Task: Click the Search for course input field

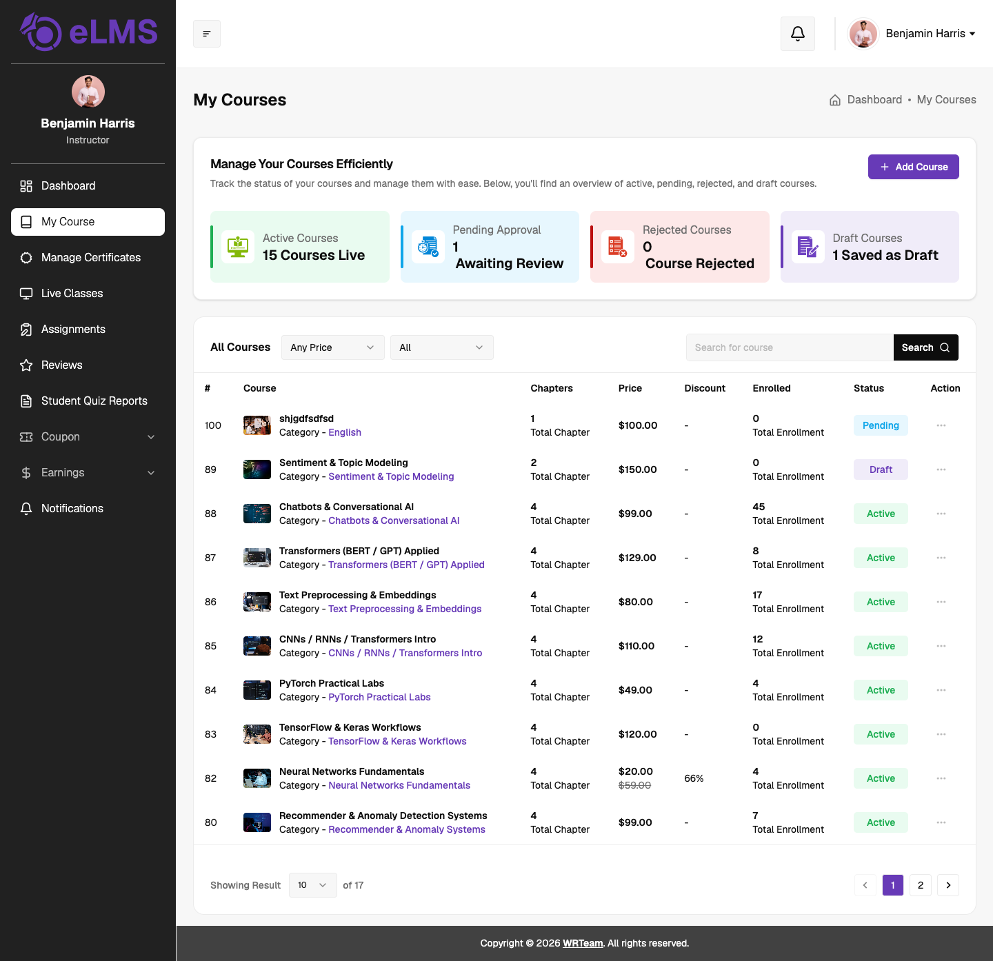Action: 790,347
